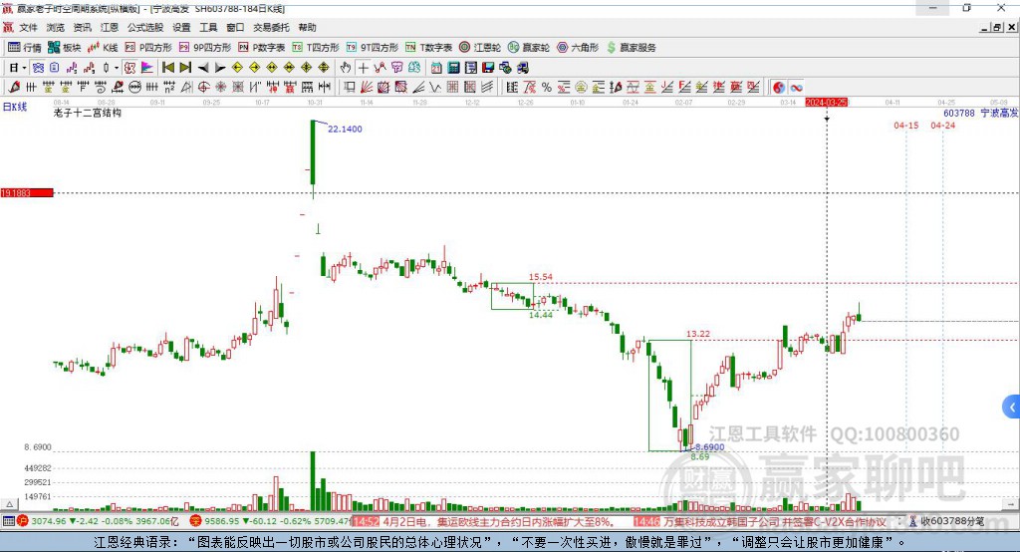Select the pencil drawing tool
Viewport: 1020px width, 552px height.
point(14,88)
